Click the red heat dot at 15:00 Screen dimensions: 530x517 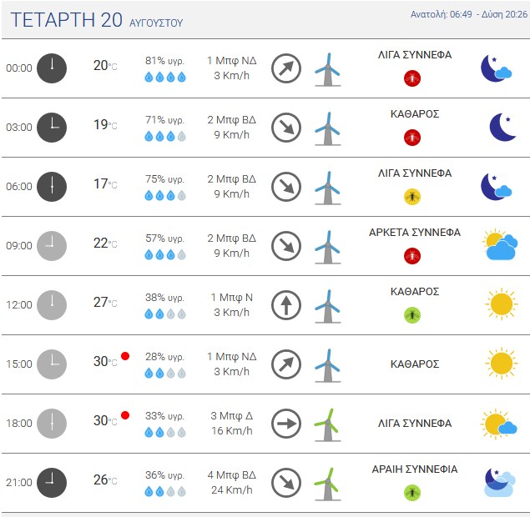point(125,356)
